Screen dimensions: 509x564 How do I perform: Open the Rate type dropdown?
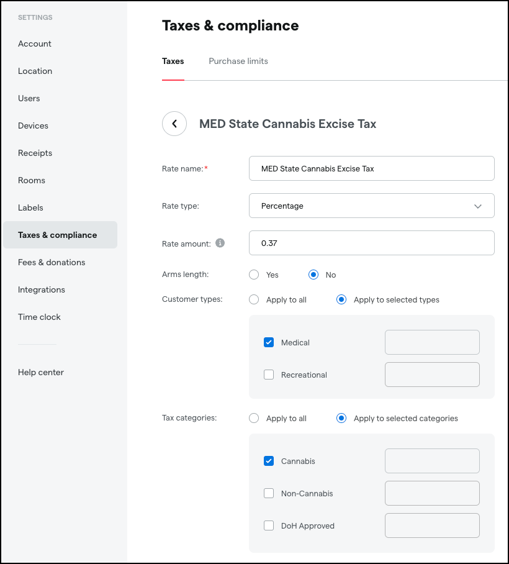(x=372, y=206)
